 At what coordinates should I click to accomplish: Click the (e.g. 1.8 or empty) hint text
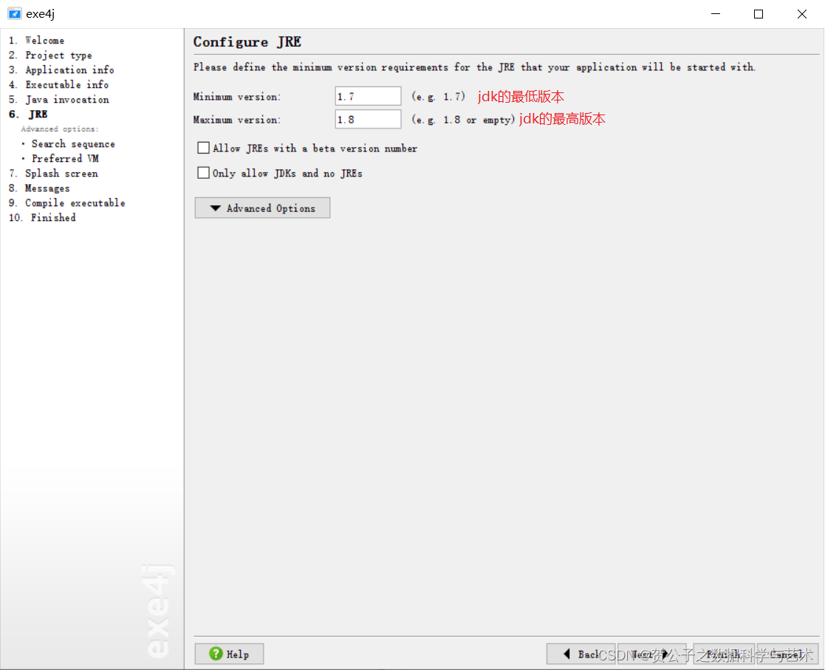463,120
